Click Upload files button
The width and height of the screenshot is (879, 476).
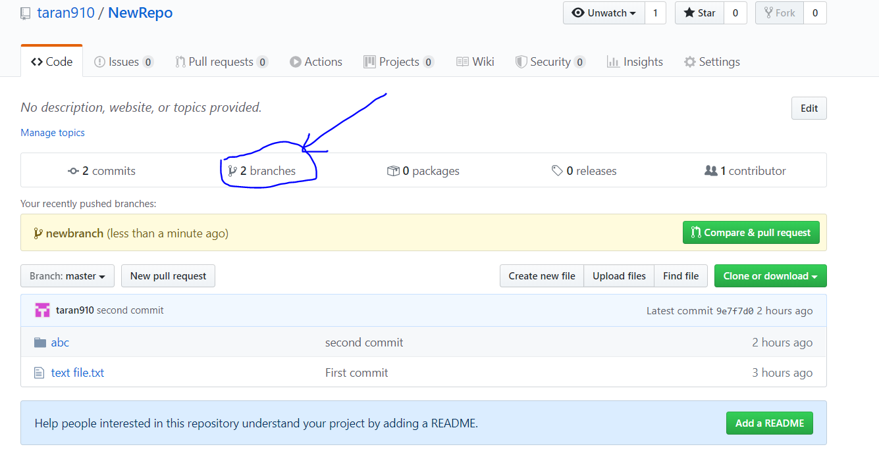(619, 276)
